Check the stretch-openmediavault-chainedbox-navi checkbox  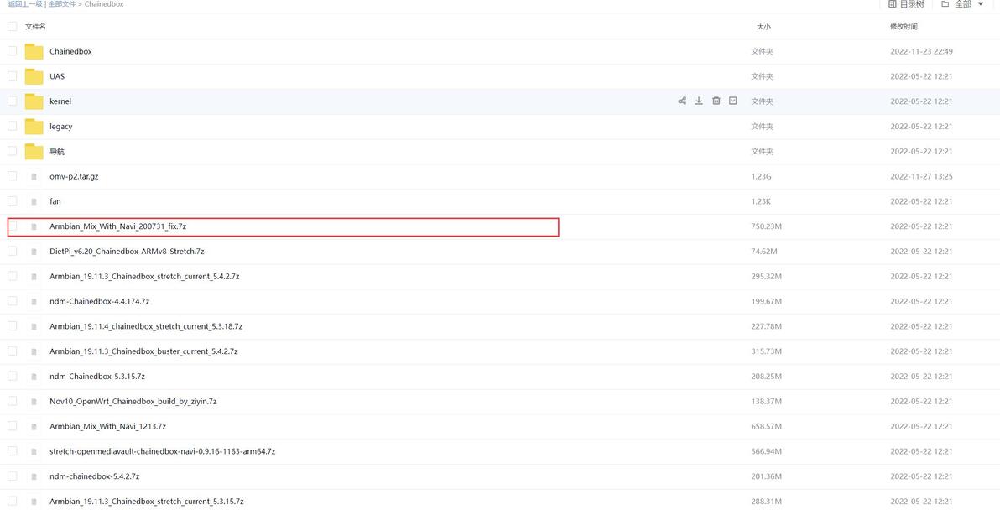pos(12,450)
